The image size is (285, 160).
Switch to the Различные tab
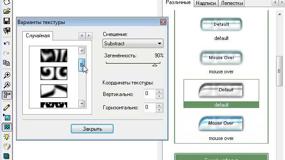[x=178, y=3]
